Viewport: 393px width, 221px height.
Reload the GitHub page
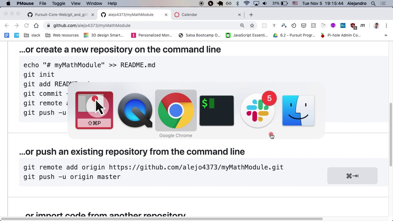pyautogui.click(x=26, y=25)
